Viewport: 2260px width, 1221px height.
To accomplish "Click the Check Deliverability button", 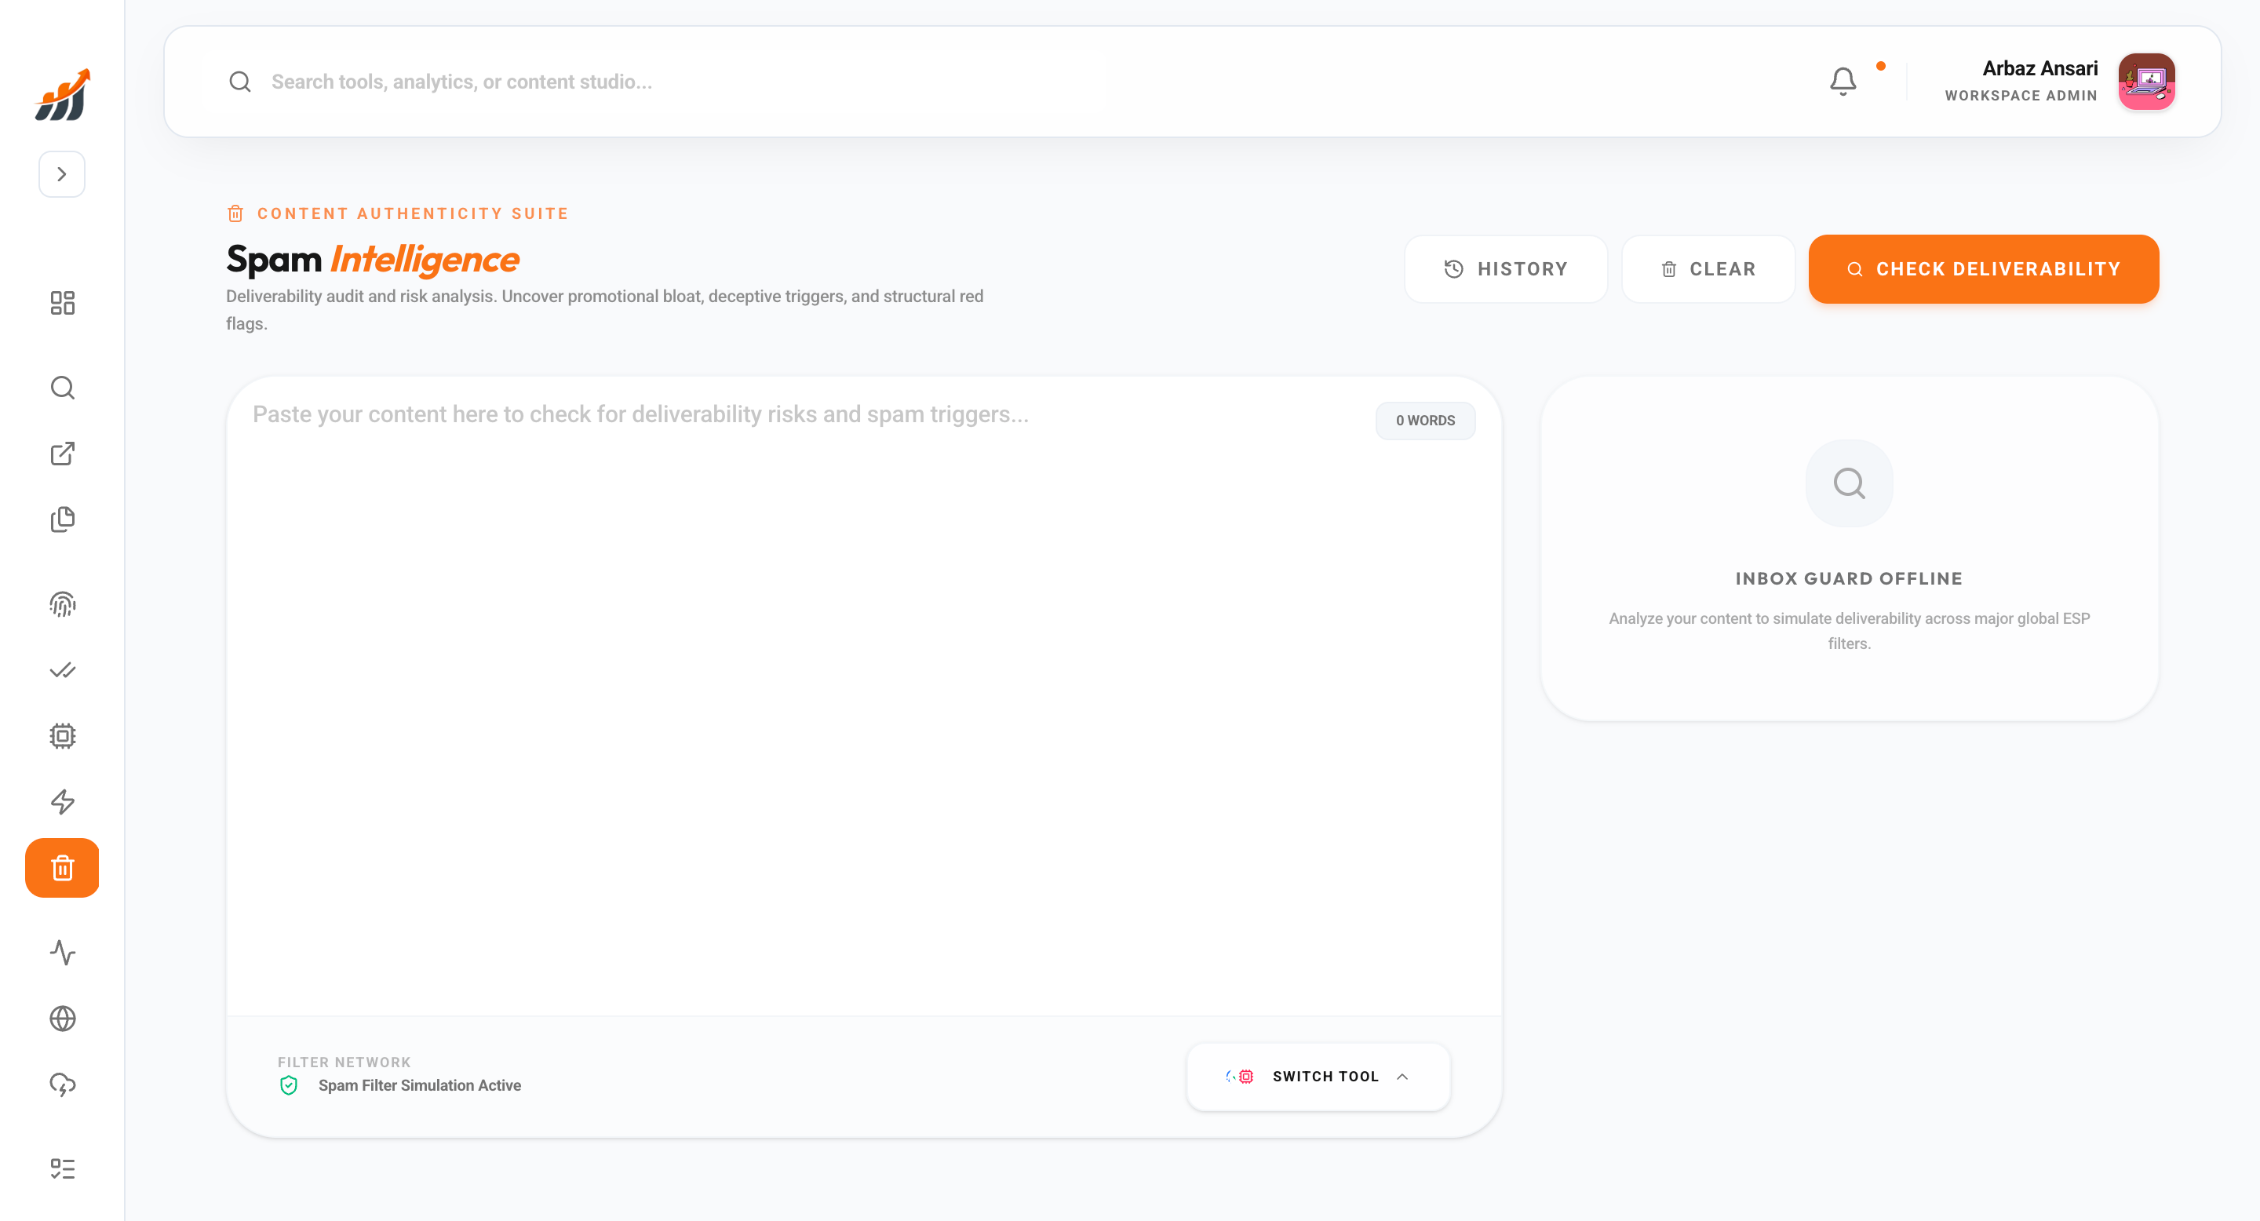I will point(1984,269).
